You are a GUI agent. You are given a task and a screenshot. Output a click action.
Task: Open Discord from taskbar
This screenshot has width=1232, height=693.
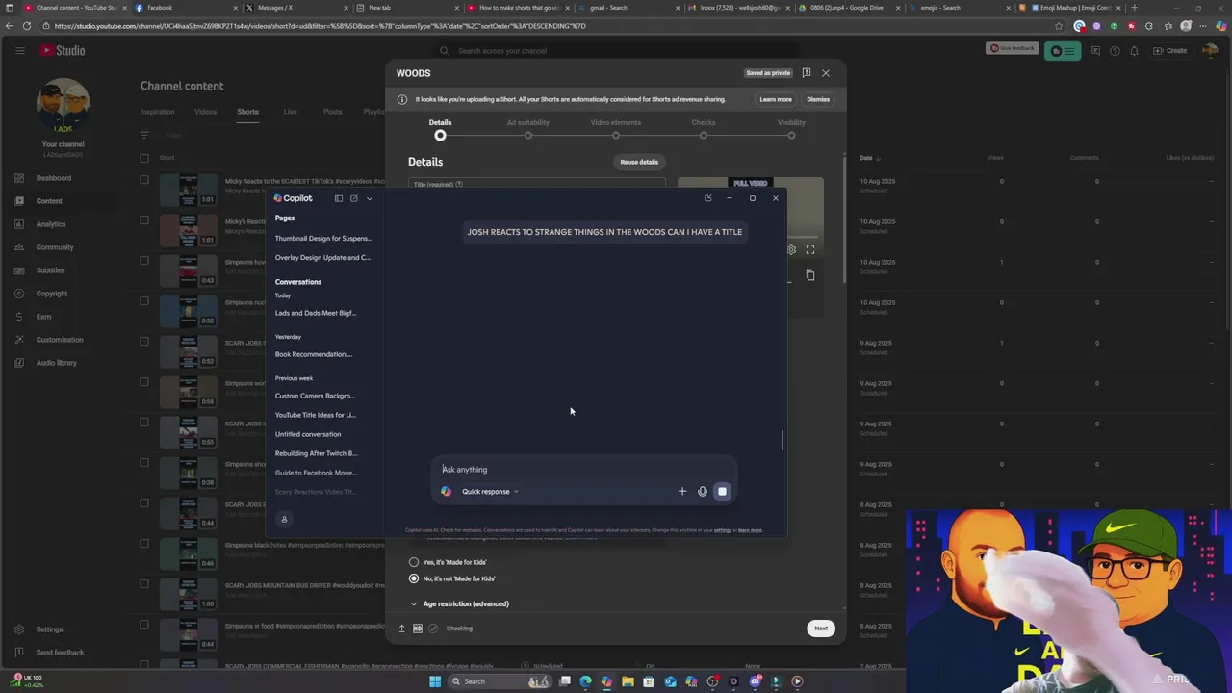coord(755,681)
